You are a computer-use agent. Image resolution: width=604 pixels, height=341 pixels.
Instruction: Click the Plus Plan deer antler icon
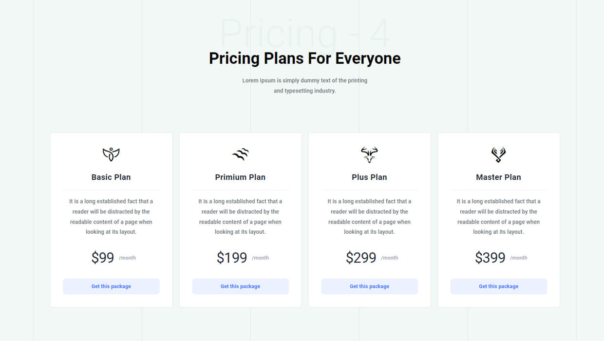click(369, 154)
